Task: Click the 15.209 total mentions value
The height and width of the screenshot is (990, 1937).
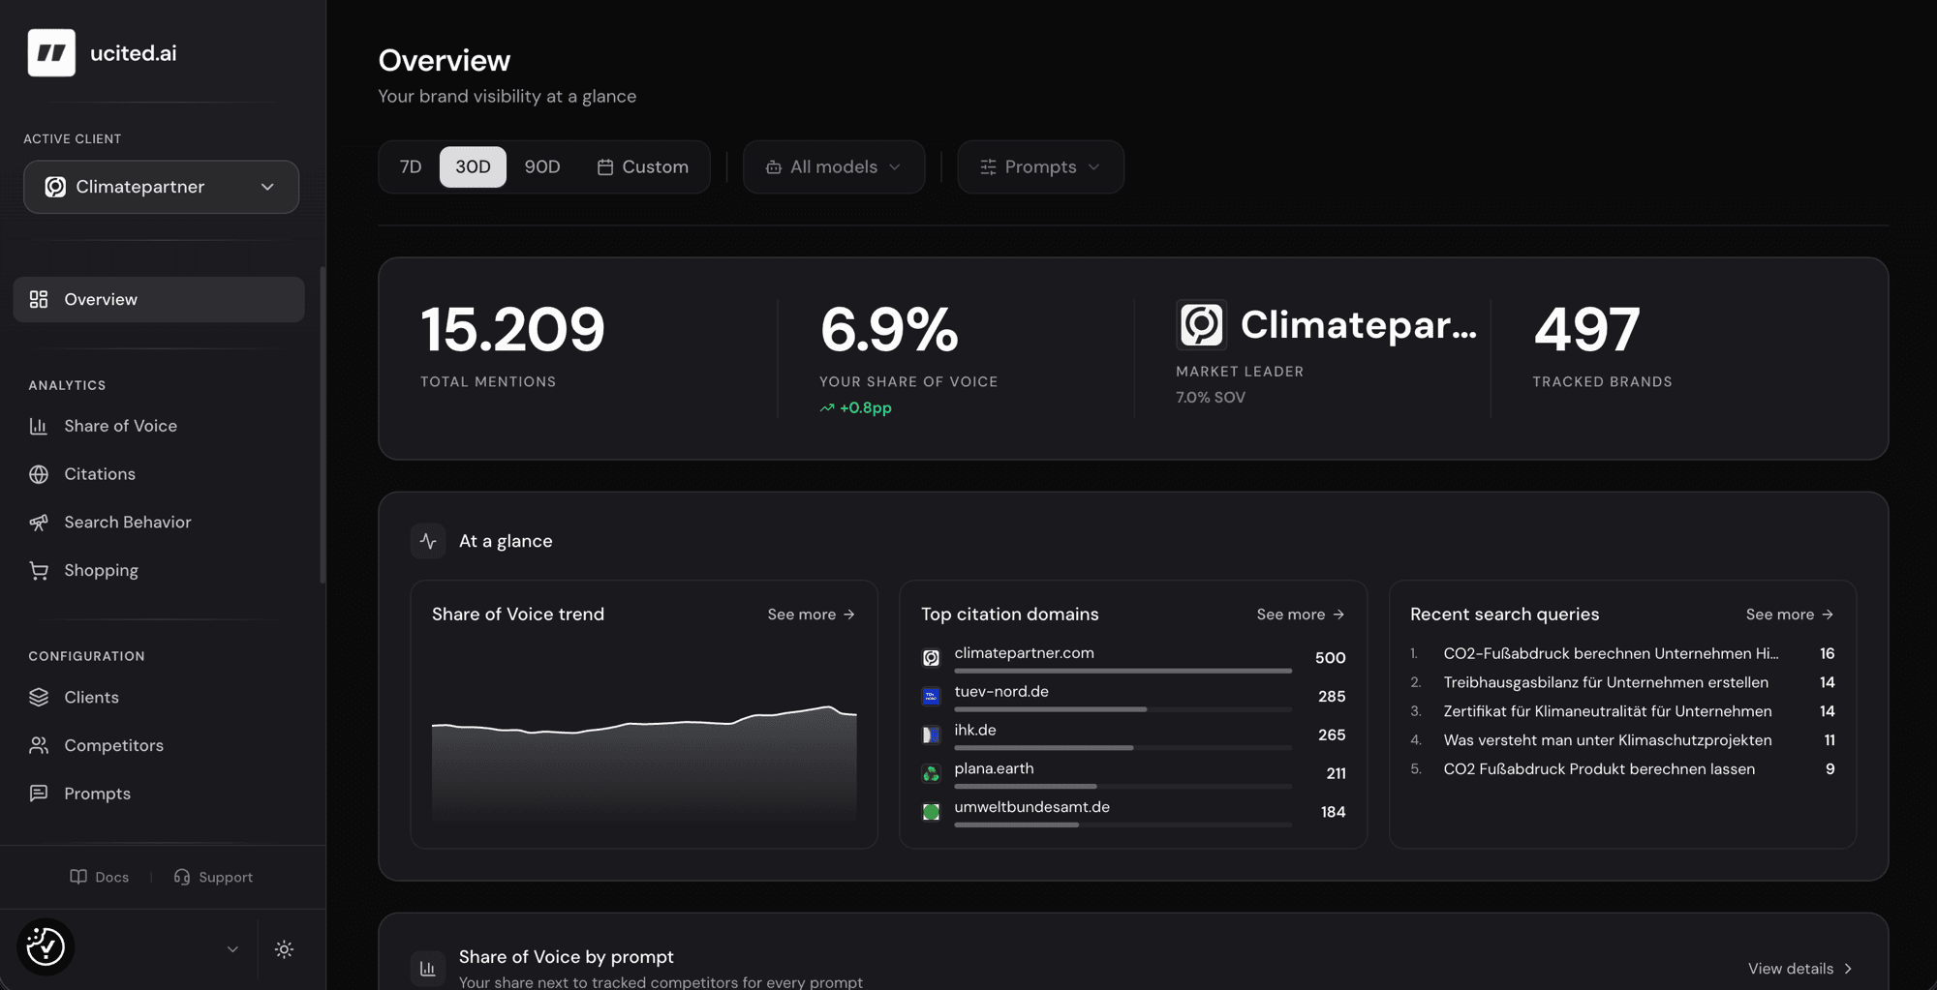Action: (x=512, y=329)
